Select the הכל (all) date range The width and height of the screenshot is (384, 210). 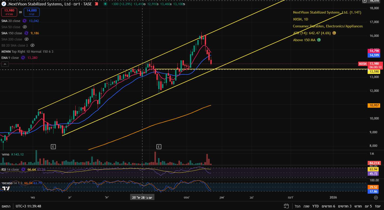[298, 206]
